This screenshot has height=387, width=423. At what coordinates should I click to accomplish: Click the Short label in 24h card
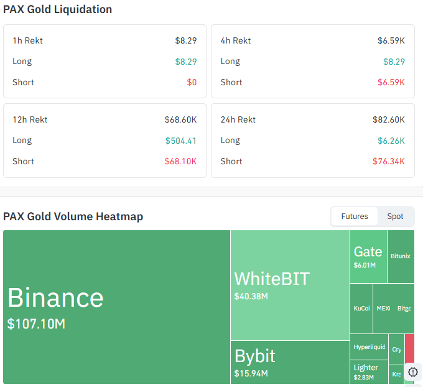point(231,161)
